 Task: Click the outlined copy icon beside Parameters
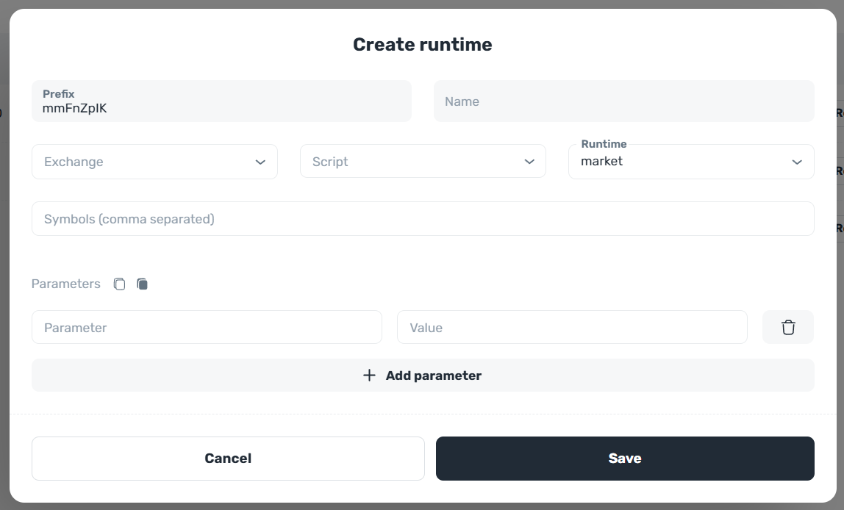pos(119,284)
